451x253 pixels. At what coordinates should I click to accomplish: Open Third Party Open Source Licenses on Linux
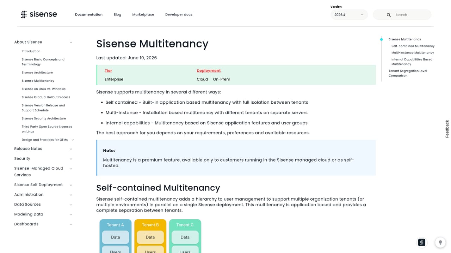[x=47, y=129]
